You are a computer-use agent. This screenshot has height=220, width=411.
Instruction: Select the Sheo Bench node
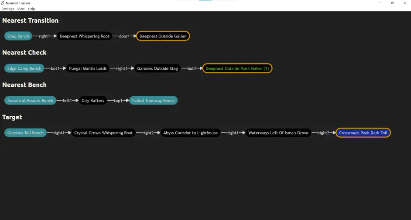pyautogui.click(x=18, y=36)
